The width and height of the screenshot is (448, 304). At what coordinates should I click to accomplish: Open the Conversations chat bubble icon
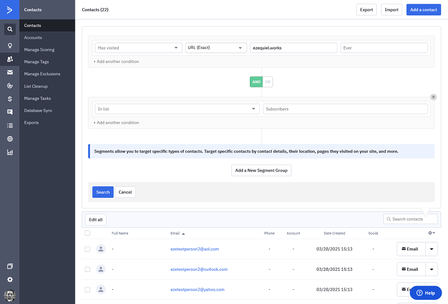[9, 112]
